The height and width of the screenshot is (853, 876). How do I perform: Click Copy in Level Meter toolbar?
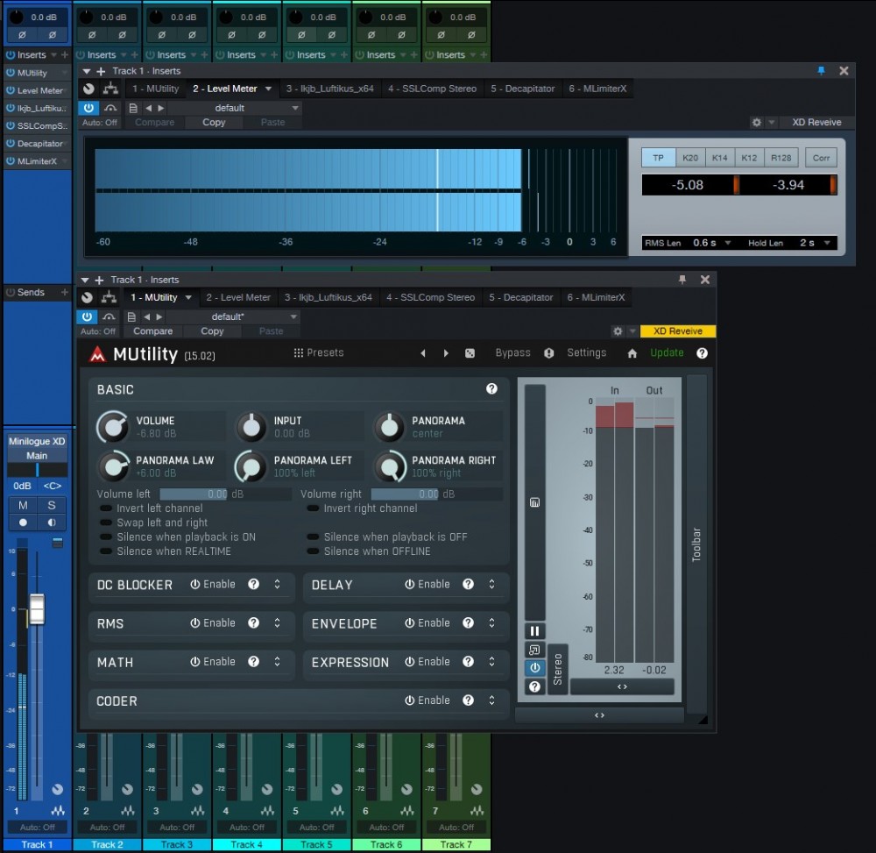click(214, 123)
